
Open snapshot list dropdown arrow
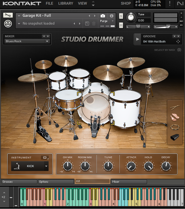19,24
